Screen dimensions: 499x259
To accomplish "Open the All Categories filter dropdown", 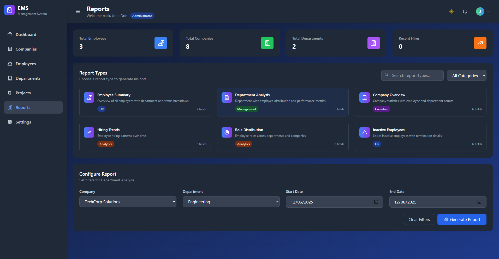I will (466, 75).
